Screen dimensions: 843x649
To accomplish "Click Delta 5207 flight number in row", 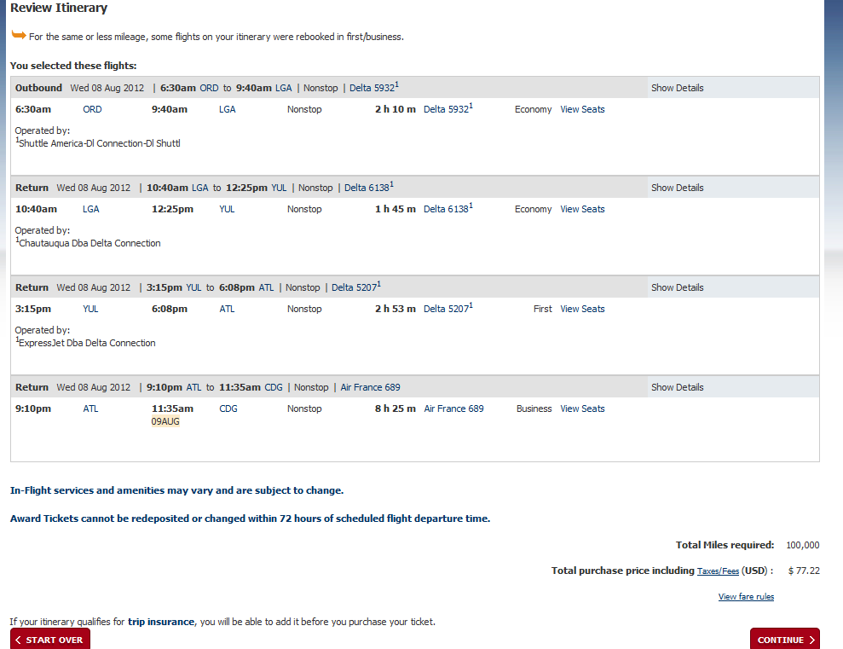I will click(446, 309).
